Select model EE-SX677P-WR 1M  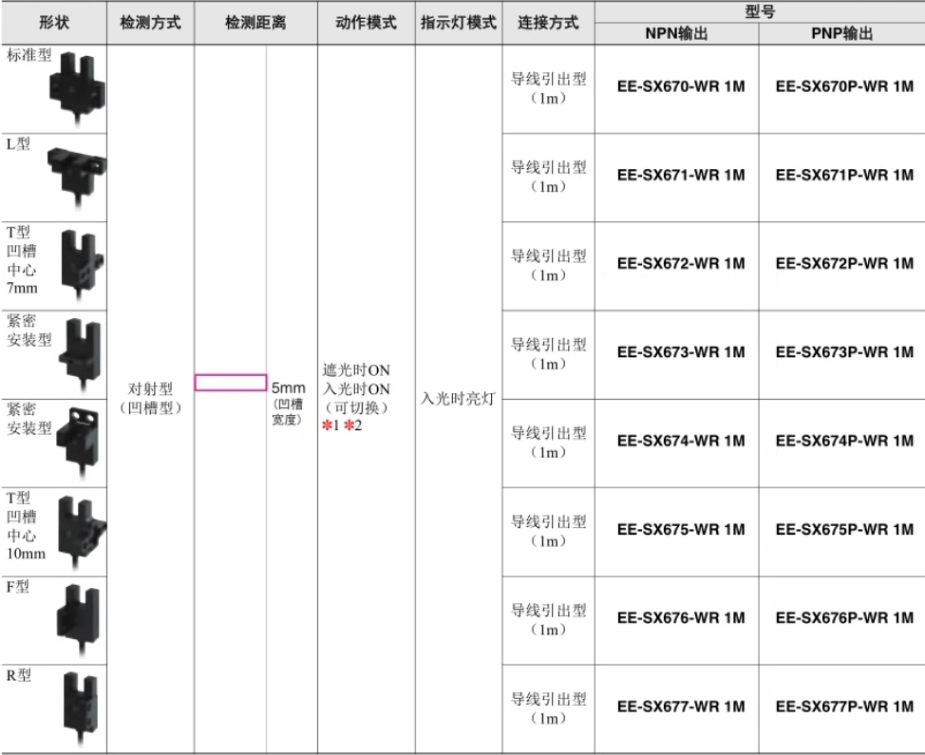[843, 707]
